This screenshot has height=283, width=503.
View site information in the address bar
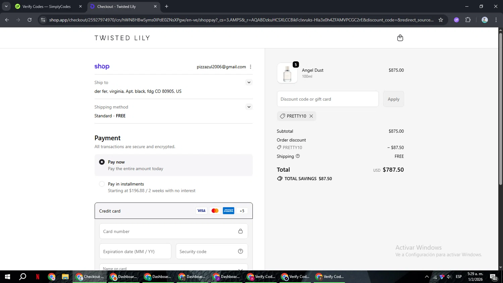[43, 20]
